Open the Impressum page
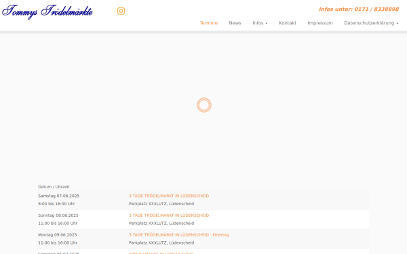407x254 pixels. tap(320, 23)
